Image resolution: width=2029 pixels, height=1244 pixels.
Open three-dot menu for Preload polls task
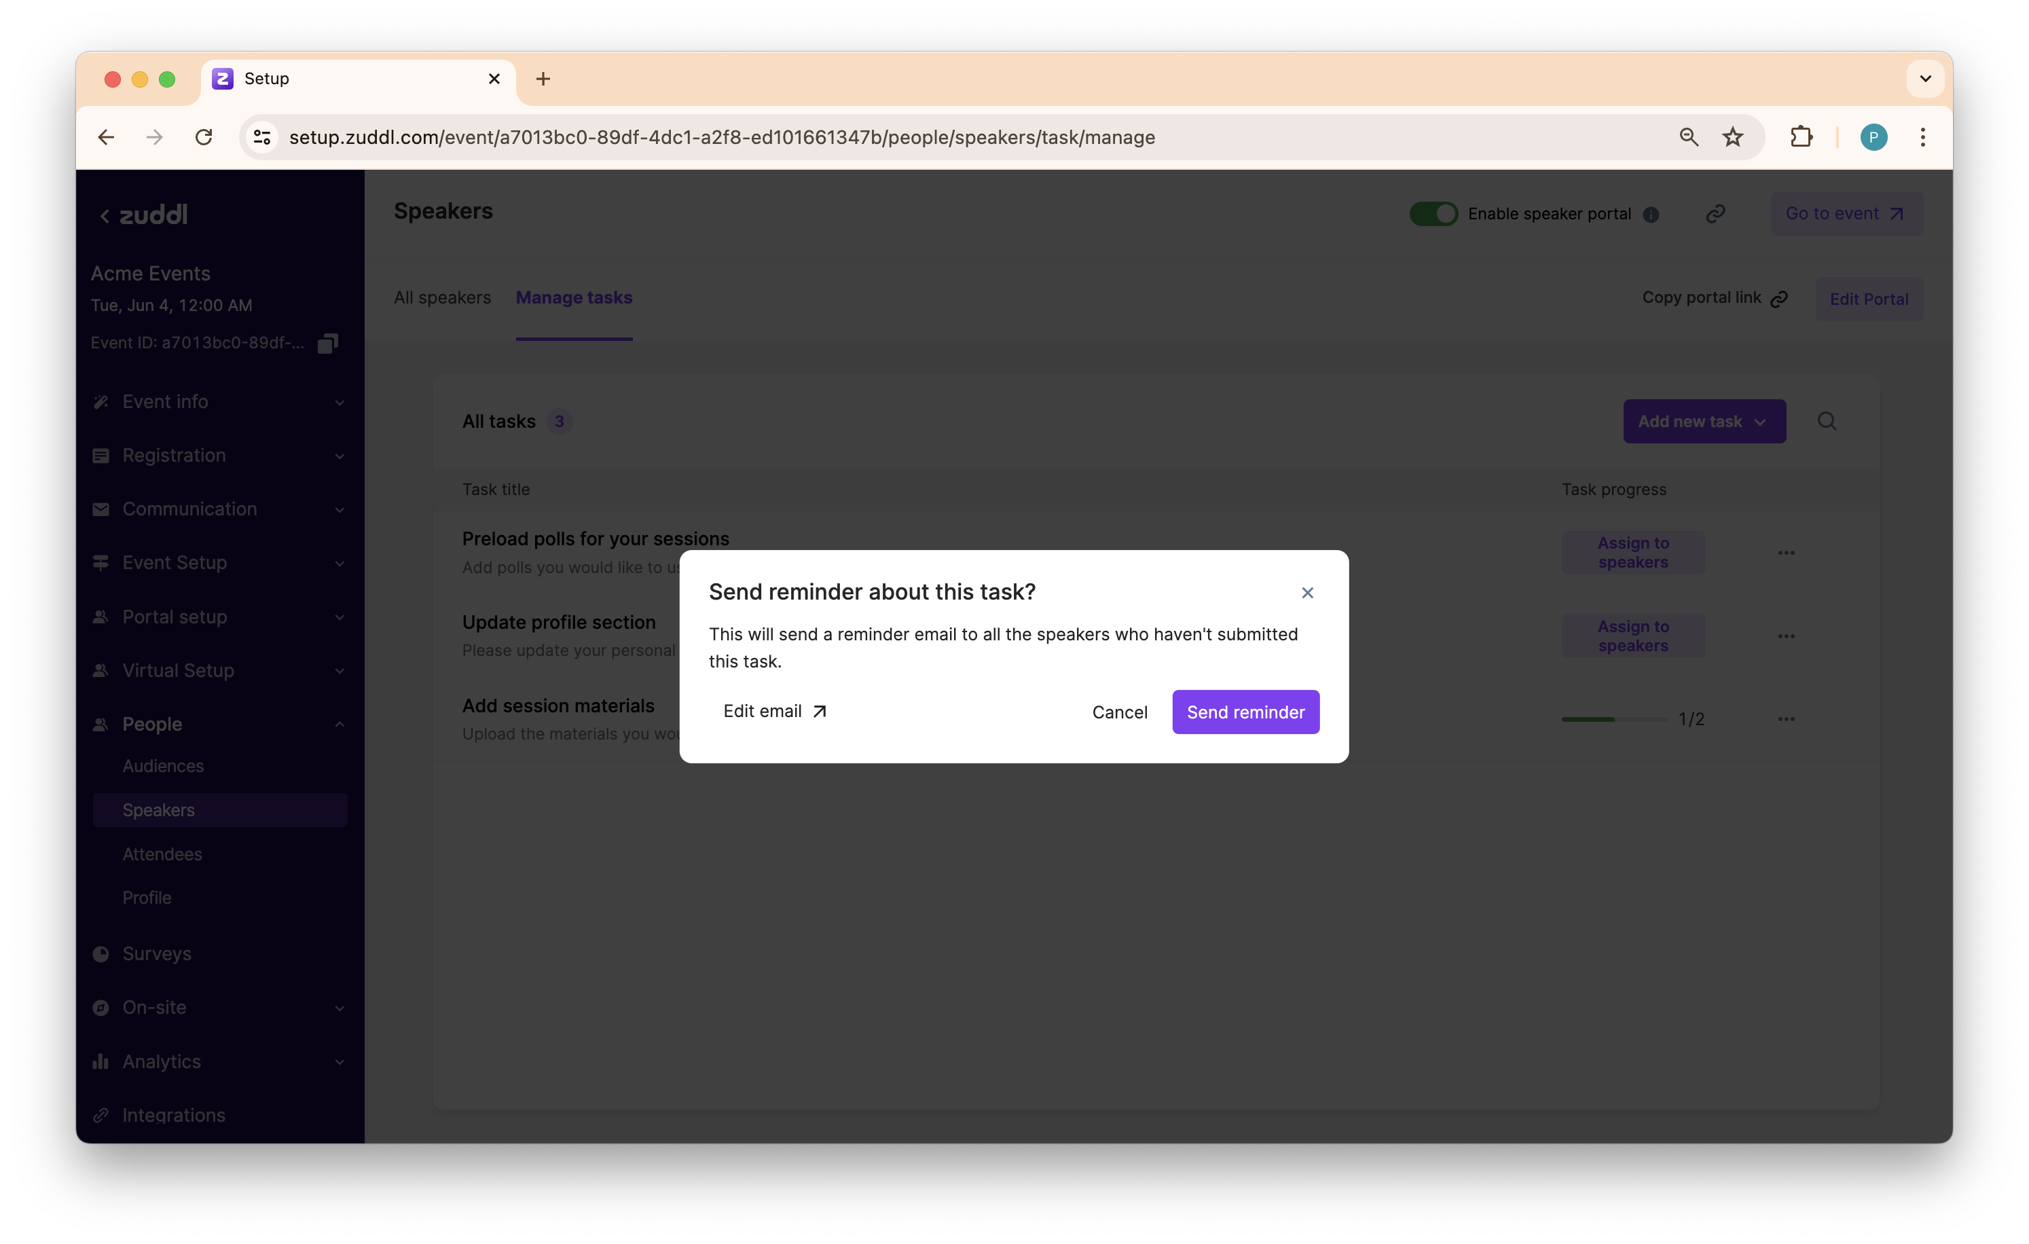[1785, 553]
